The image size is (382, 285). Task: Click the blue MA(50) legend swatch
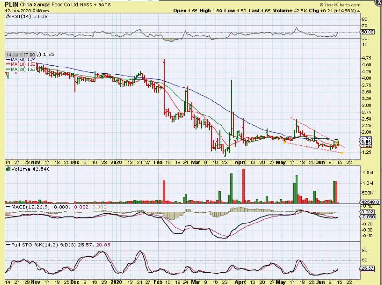pos(8,60)
